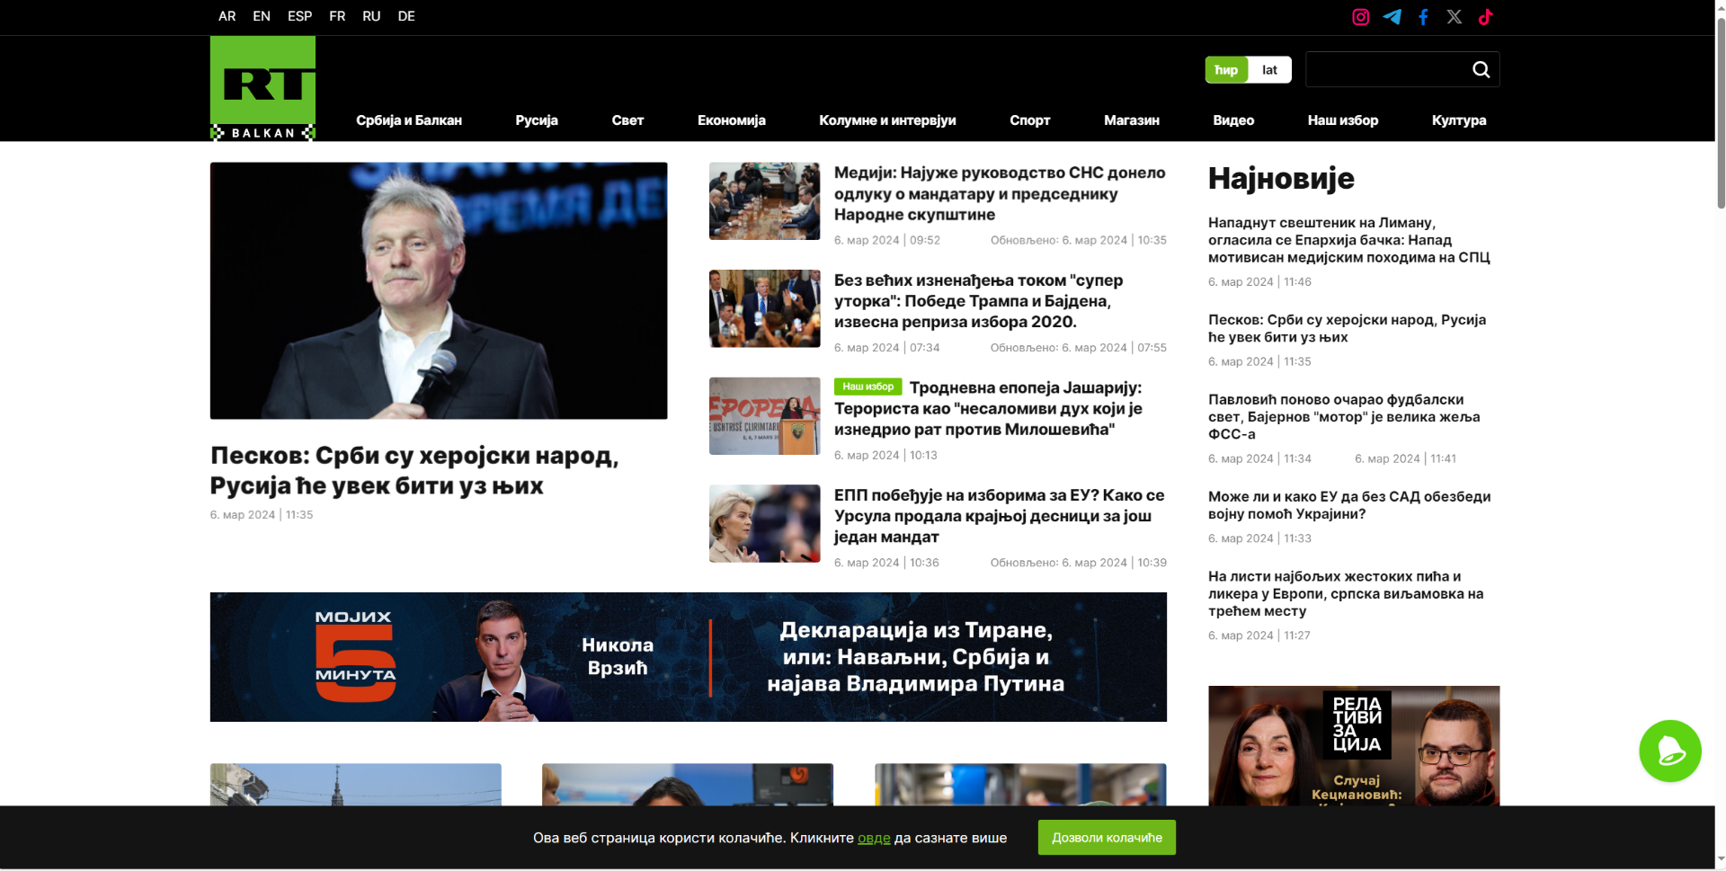This screenshot has height=871, width=1726.
Task: Click the page vertical scrollbar
Action: pos(1720,449)
